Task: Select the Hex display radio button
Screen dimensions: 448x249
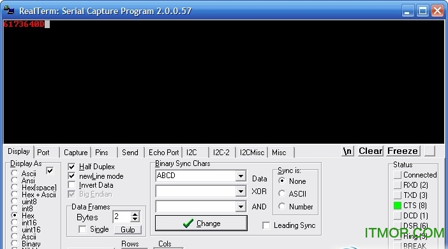Action: pos(14,215)
